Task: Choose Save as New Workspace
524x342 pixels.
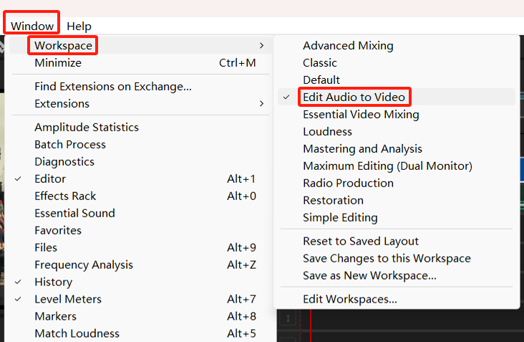Action: 369,275
